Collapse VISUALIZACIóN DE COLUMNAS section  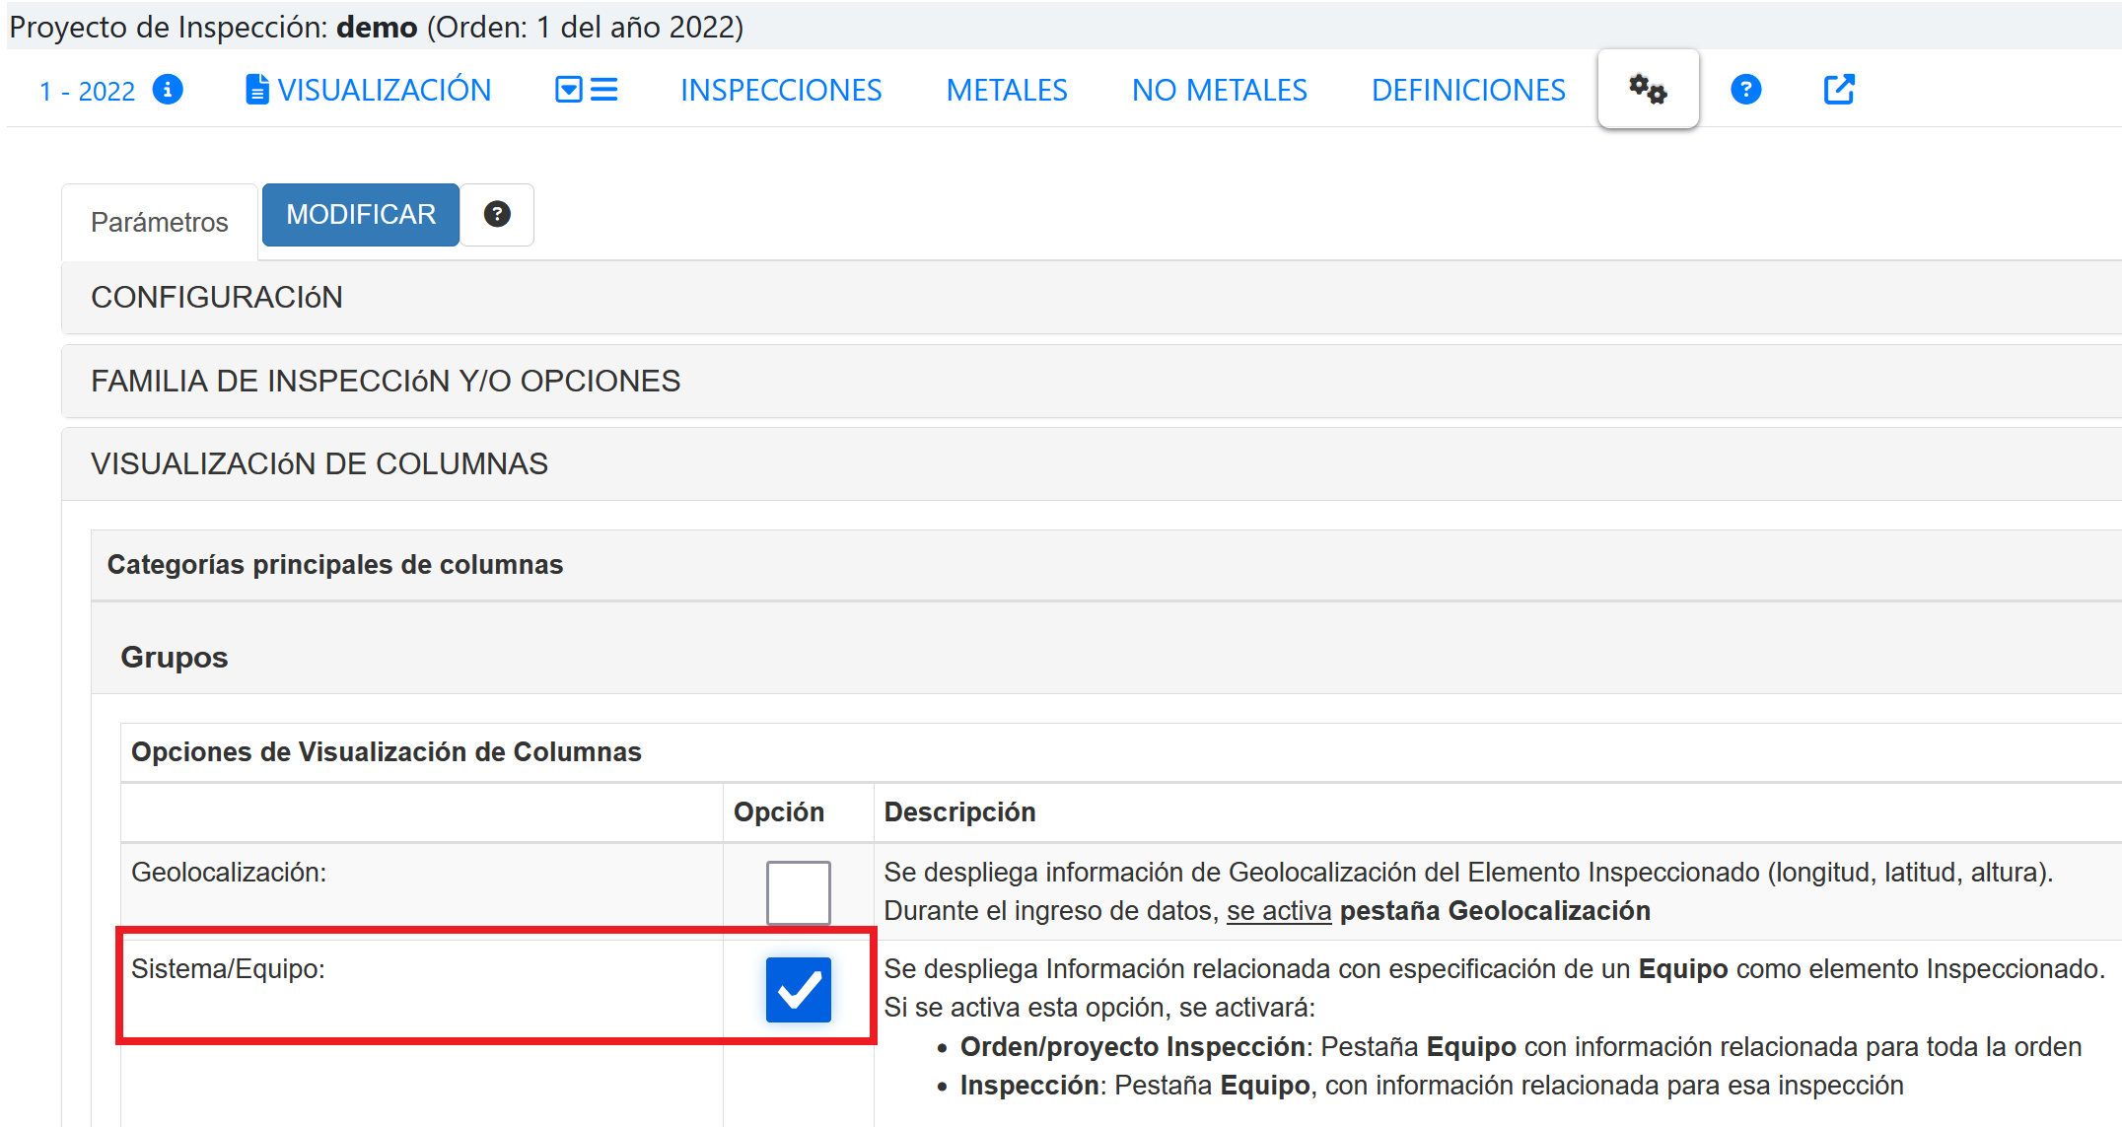click(319, 463)
